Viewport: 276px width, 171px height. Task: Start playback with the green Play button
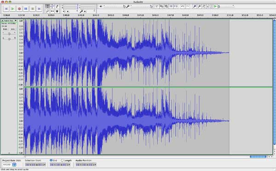click(13, 8)
